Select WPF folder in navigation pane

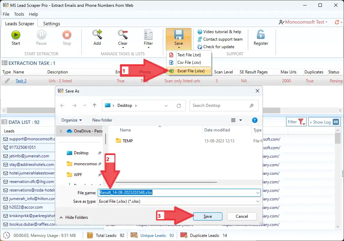(78, 174)
